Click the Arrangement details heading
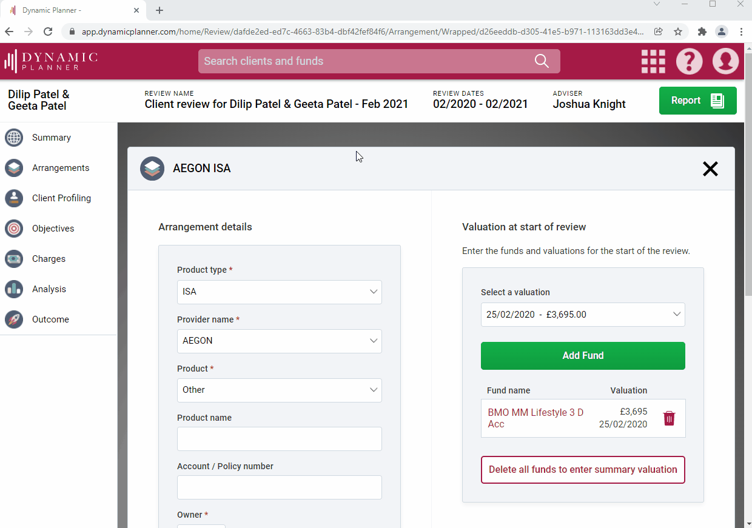This screenshot has height=528, width=752. (x=205, y=227)
